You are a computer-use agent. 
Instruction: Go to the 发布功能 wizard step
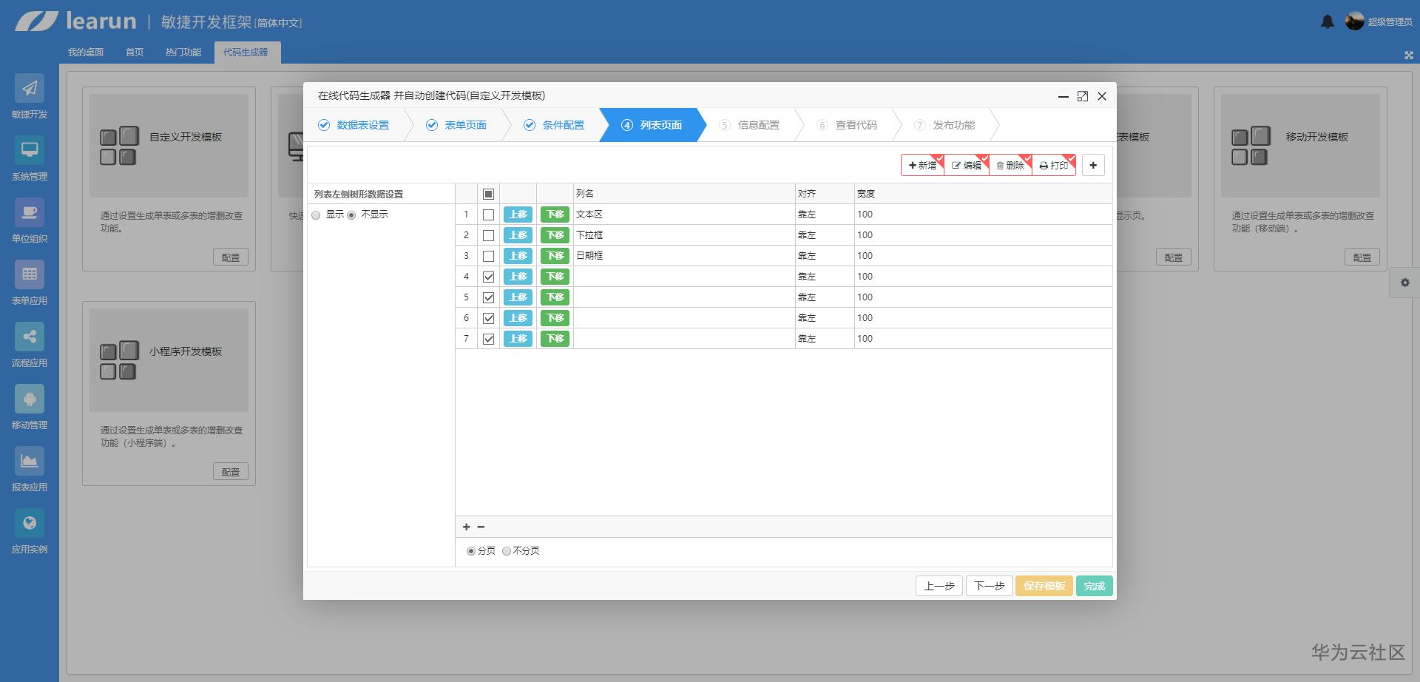944,125
